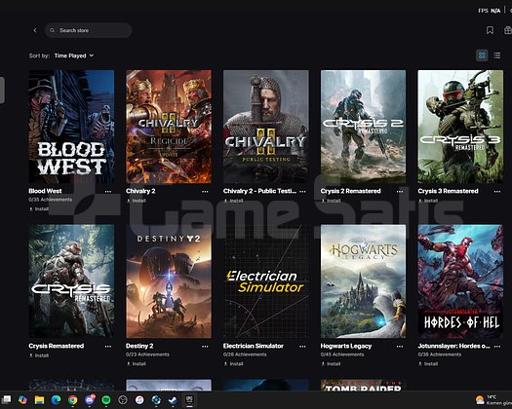
Task: Open Spotify from the taskbar
Action: point(106,400)
